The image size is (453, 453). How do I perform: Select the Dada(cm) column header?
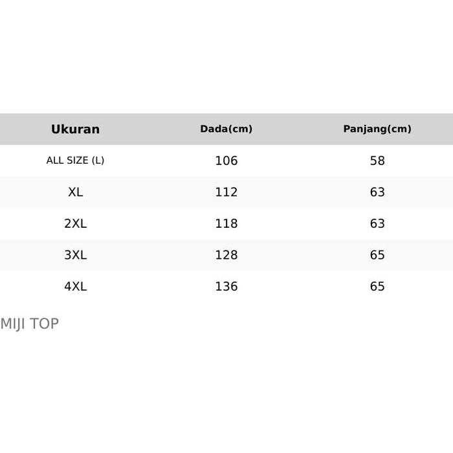(x=226, y=129)
